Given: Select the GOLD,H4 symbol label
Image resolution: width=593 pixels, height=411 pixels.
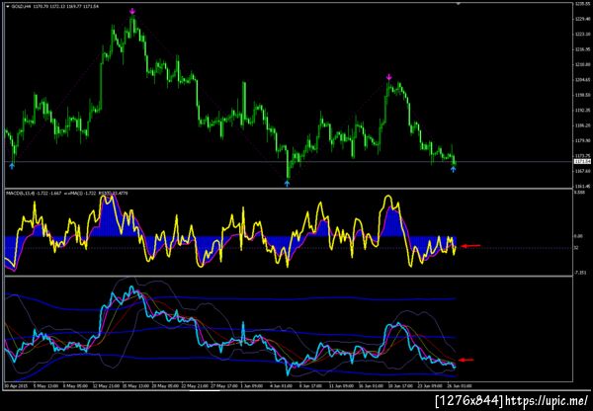Looking at the screenshot, I should coord(20,7).
